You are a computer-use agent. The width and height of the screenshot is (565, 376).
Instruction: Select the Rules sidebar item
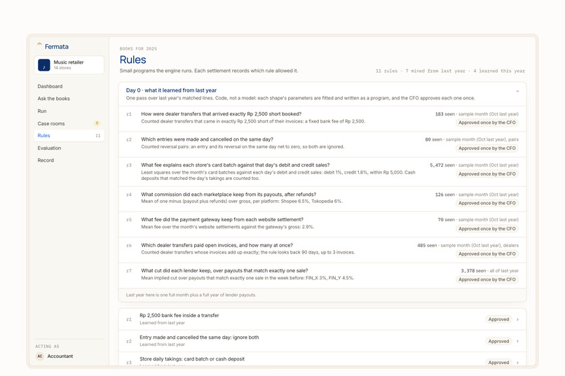(69, 136)
